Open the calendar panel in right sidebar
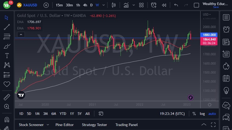 [226, 78]
